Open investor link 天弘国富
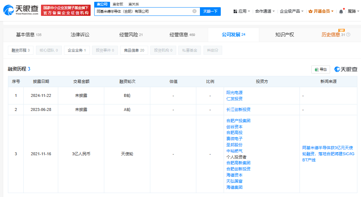Screen dimensions: 361x197 click(234, 181)
